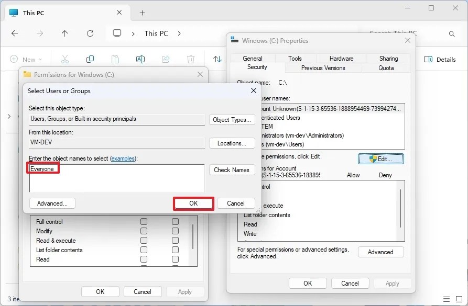Open the Sort options arrows icon
This screenshot has height=306, width=468.
pyautogui.click(x=217, y=59)
